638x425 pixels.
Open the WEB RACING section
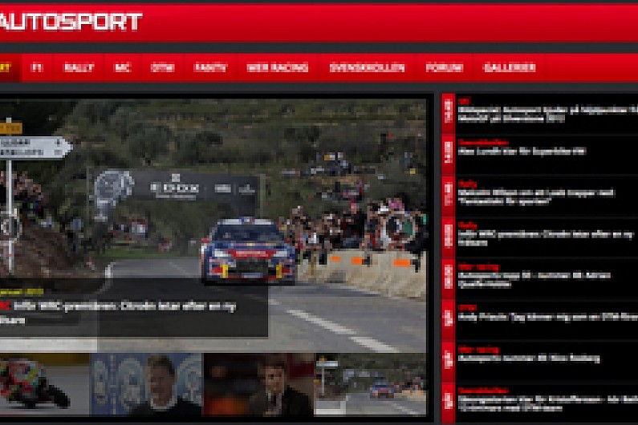click(x=278, y=67)
